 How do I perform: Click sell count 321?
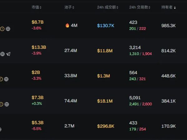point(142,79)
